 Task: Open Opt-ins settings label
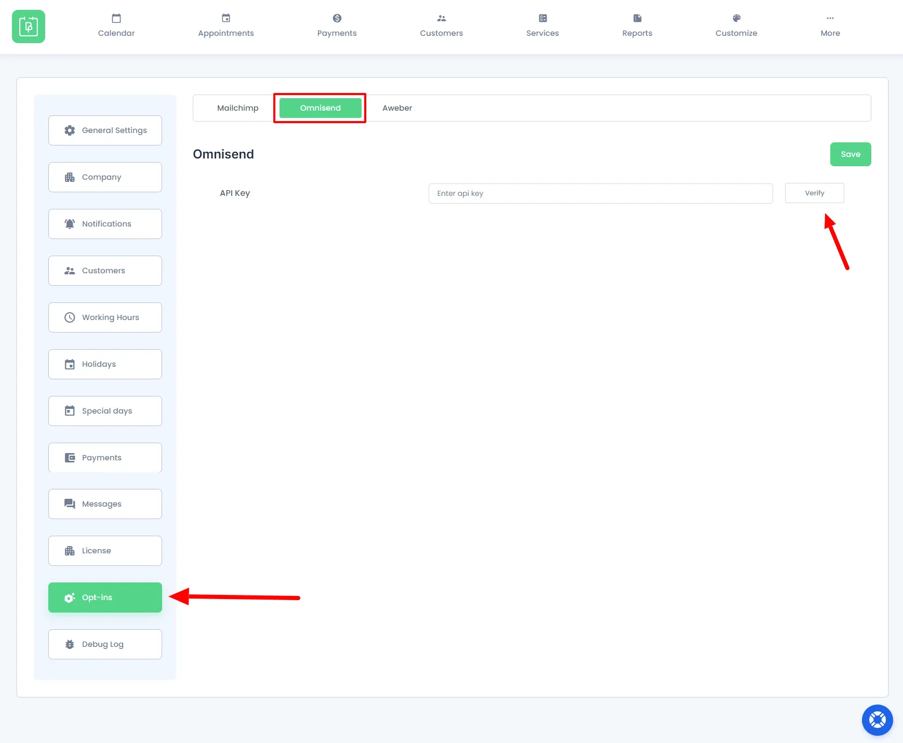click(97, 598)
